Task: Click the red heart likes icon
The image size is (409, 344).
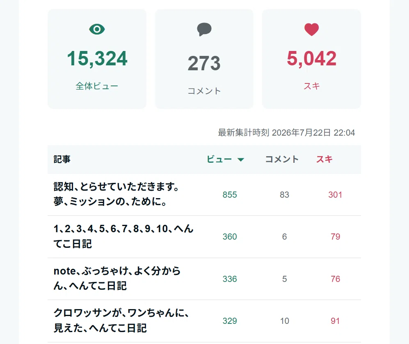Action: coord(311,29)
